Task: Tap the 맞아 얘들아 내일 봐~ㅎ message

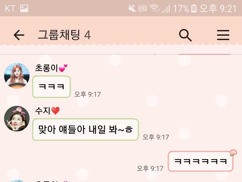Action: point(85,129)
